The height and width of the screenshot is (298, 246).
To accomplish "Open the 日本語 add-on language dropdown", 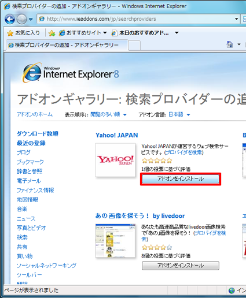I will coord(179,114).
